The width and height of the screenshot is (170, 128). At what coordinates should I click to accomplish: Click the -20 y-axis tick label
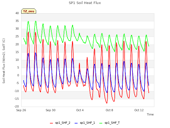16,107
